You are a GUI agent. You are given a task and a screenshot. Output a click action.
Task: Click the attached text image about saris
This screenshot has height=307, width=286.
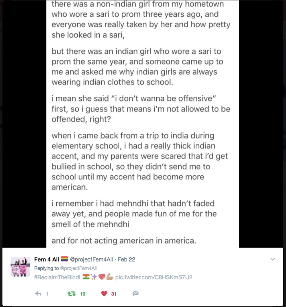click(143, 124)
